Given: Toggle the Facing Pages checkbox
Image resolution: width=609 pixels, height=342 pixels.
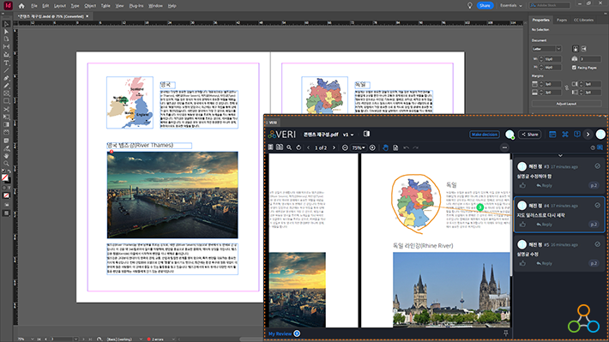Looking at the screenshot, I should 575,68.
